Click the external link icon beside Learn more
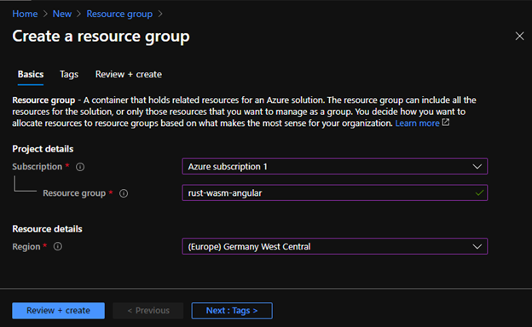The width and height of the screenshot is (532, 327). [446, 123]
